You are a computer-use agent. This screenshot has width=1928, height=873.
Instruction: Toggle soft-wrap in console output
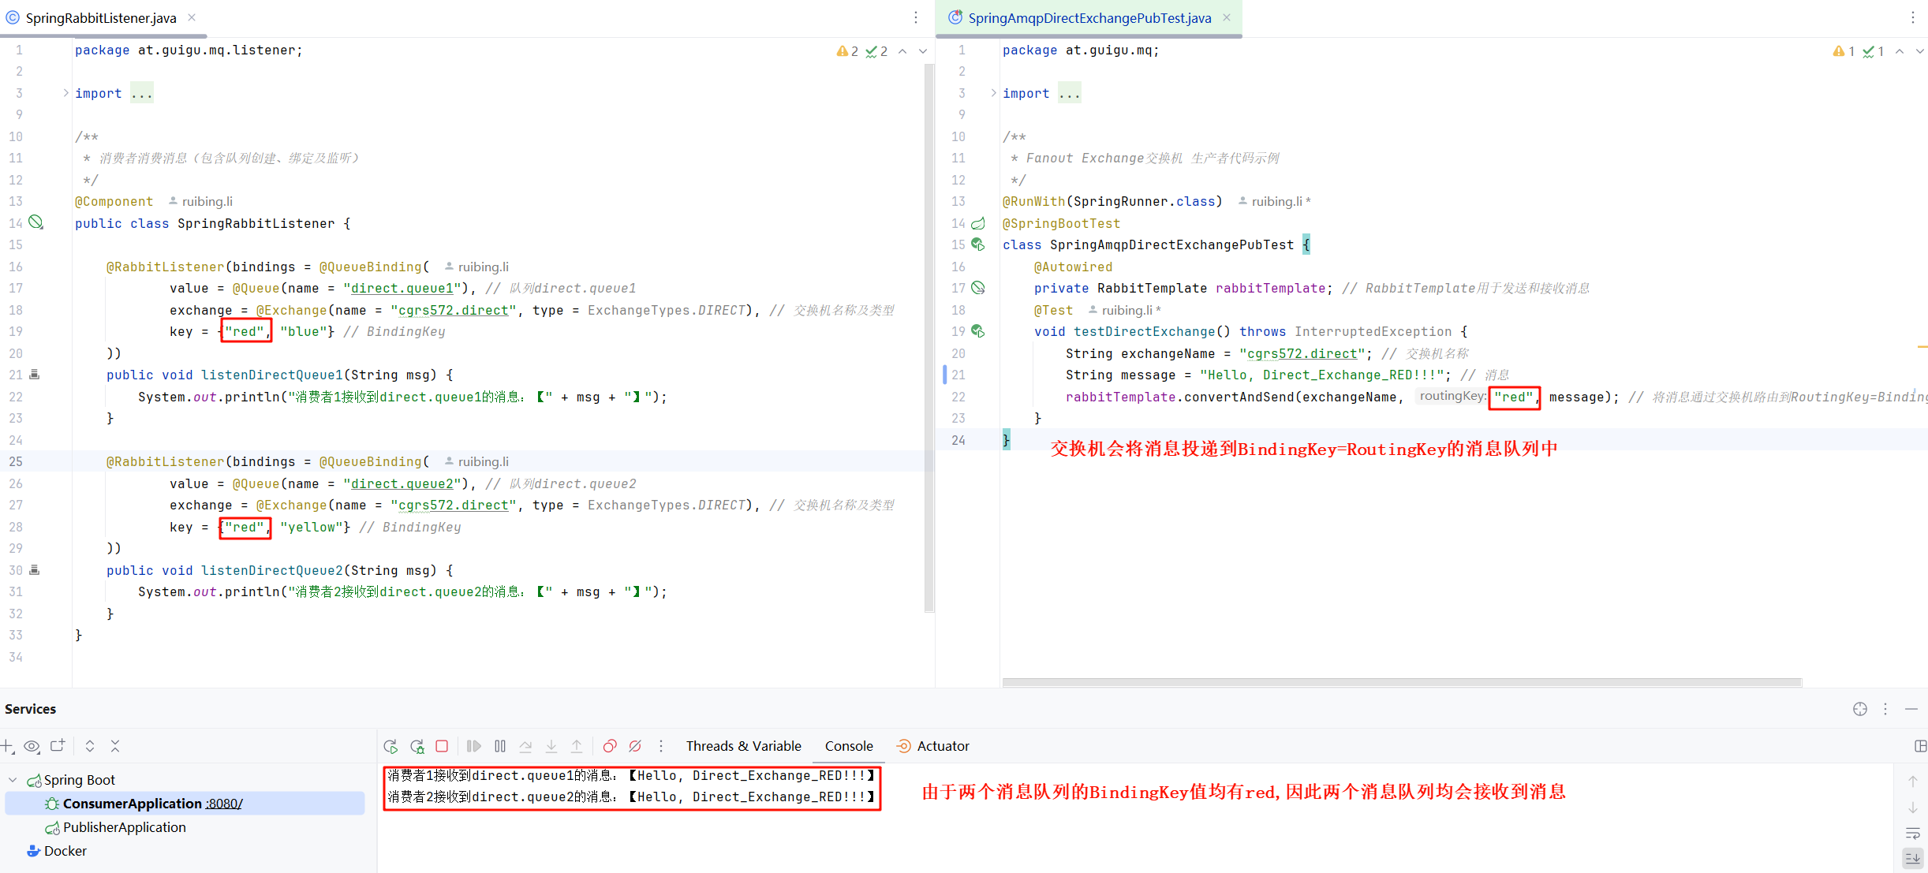(x=1912, y=834)
